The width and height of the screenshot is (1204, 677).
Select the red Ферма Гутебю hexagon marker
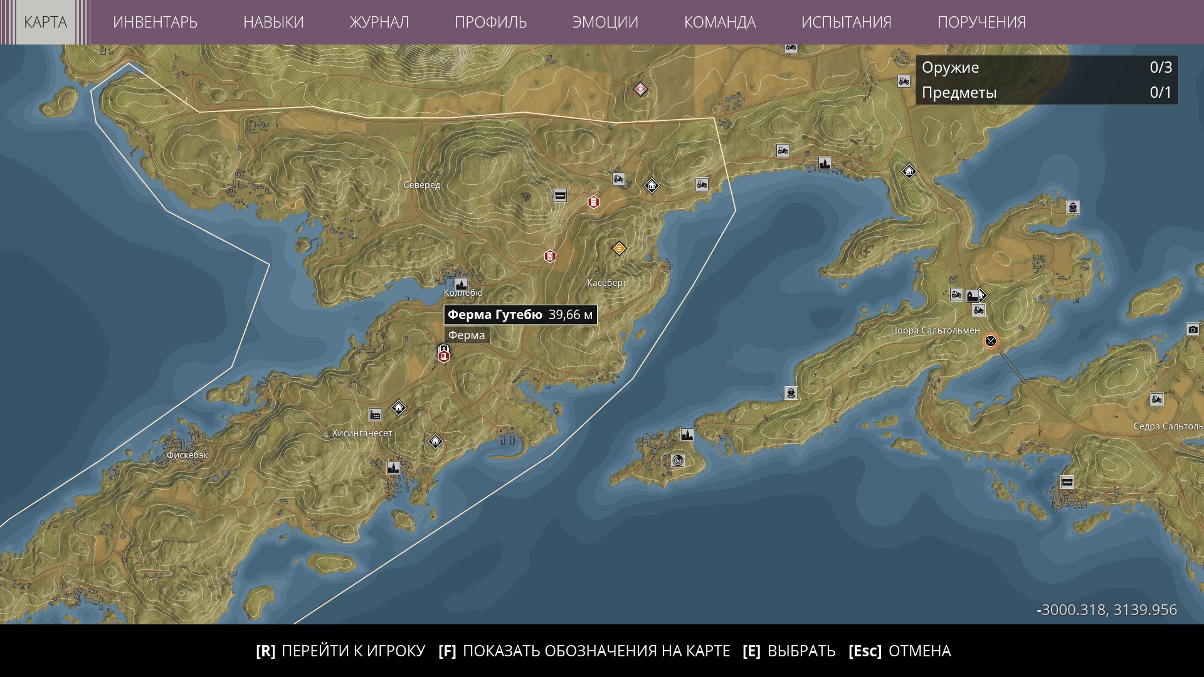click(444, 357)
